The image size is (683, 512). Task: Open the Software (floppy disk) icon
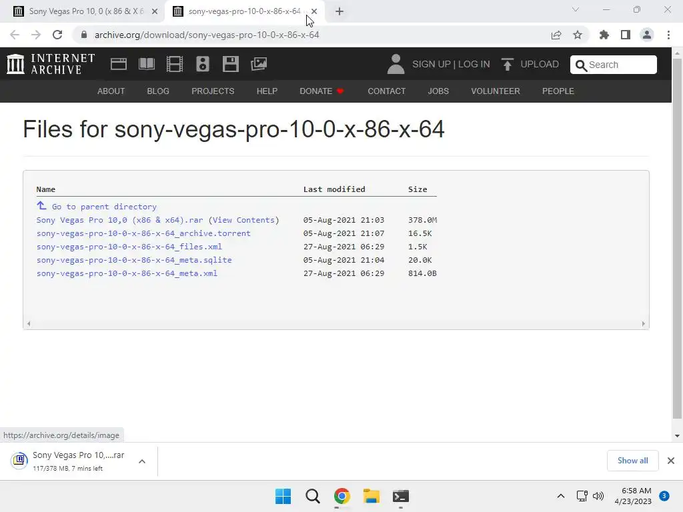[230, 64]
